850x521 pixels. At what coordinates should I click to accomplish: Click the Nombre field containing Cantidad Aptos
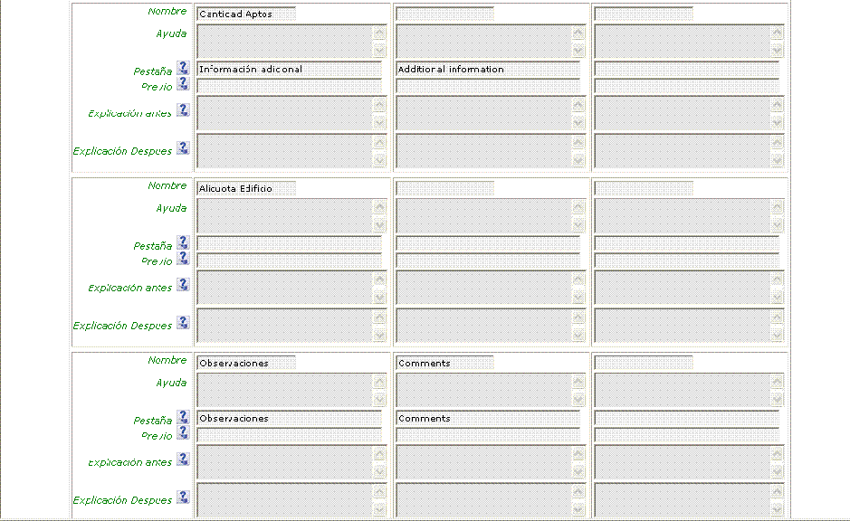[x=246, y=14]
